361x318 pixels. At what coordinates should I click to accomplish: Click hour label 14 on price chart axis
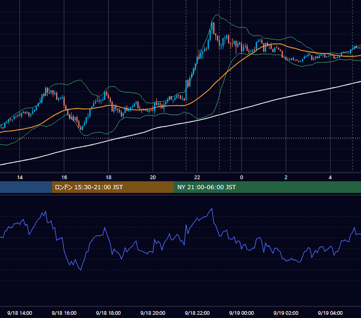point(20,178)
